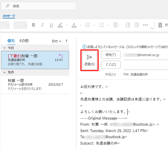Viewport: 168px width, 149px height.
Task: Open more formatting options ellipsis
Action: 145,25
